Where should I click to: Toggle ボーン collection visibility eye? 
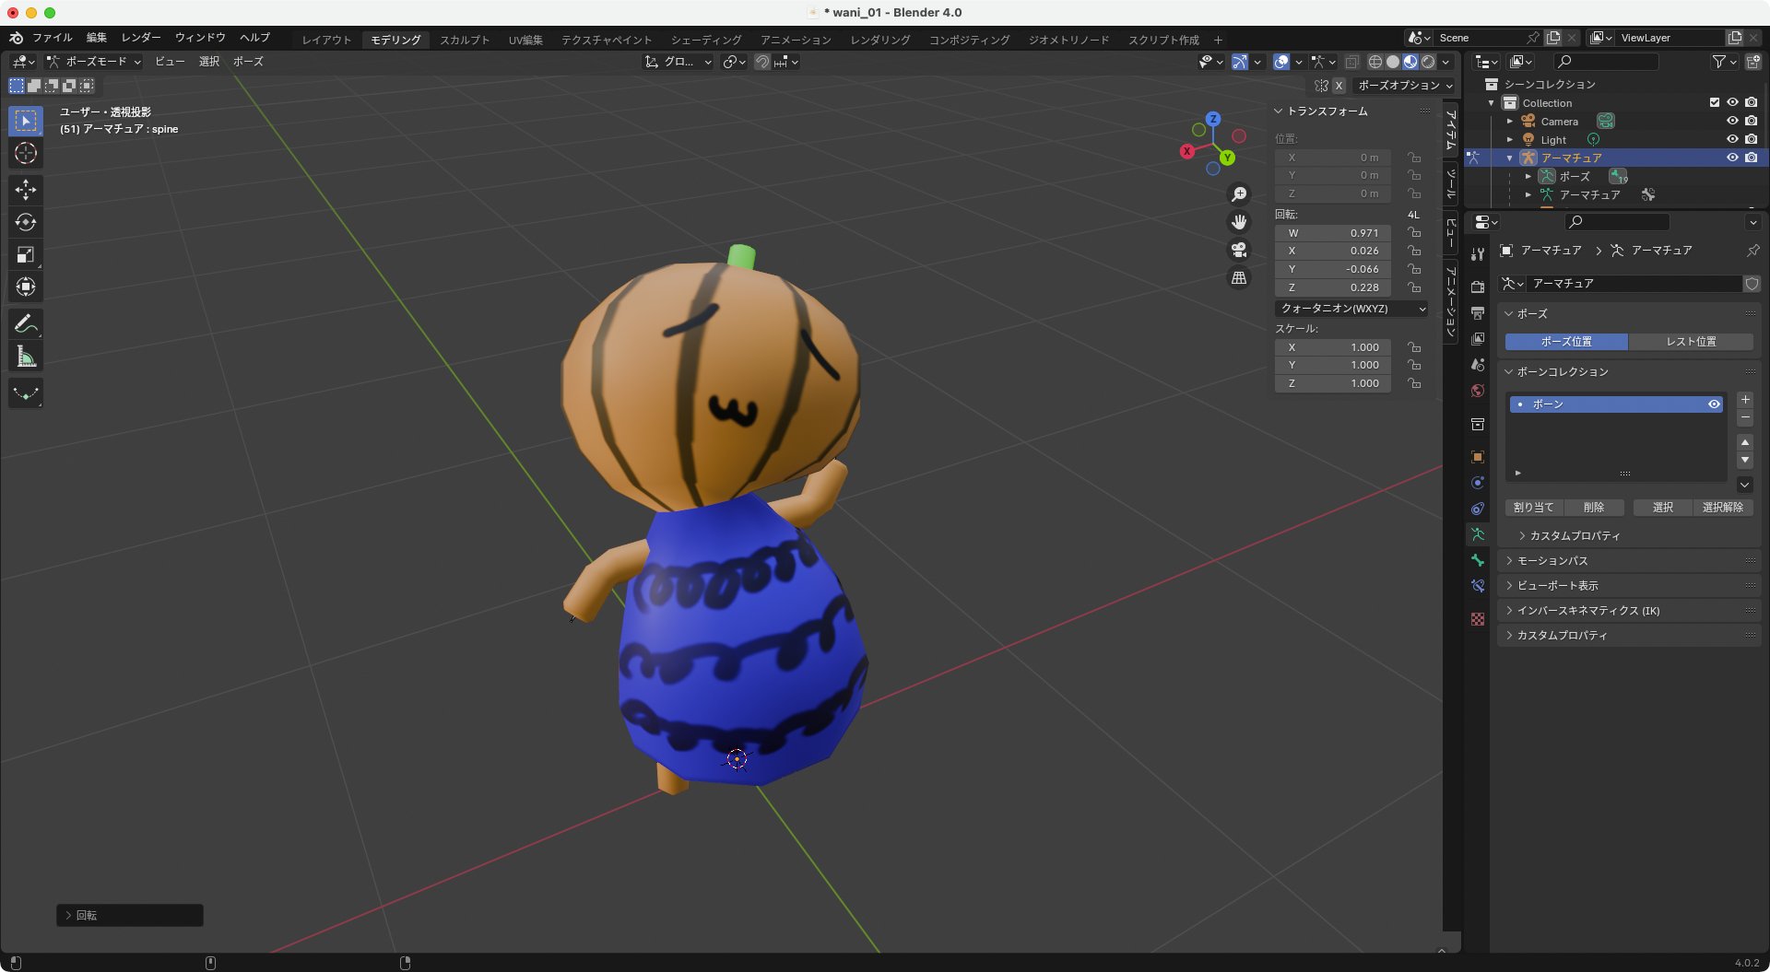[1714, 404]
